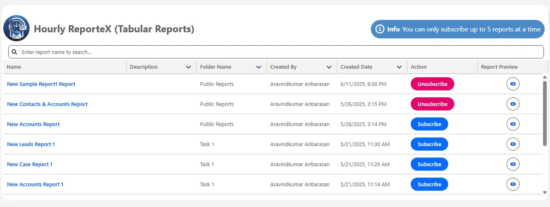Image resolution: width=550 pixels, height=207 pixels.
Task: Click the Created Date column header label
Action: point(356,67)
